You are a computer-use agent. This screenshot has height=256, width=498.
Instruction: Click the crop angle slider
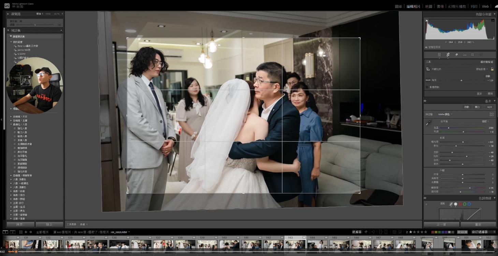point(462,80)
